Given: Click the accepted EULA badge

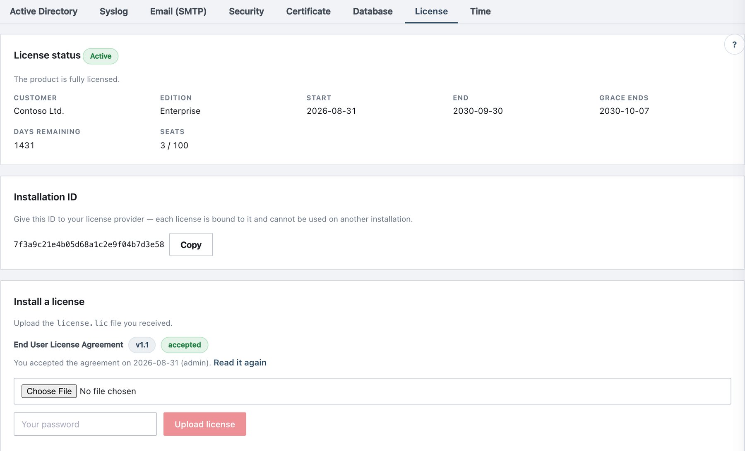Looking at the screenshot, I should pyautogui.click(x=185, y=345).
